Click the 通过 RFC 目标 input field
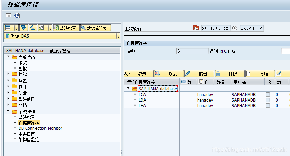The width and height of the screenshot is (290, 156). [x=286, y=51]
